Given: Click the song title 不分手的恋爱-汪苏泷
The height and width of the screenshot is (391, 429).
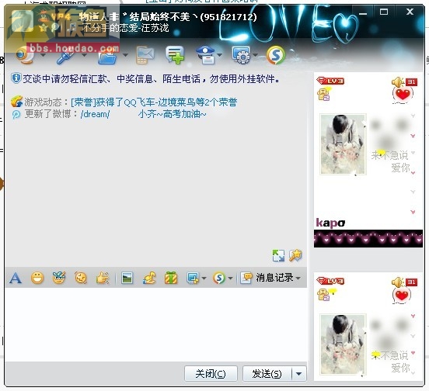Looking at the screenshot, I should click(126, 28).
